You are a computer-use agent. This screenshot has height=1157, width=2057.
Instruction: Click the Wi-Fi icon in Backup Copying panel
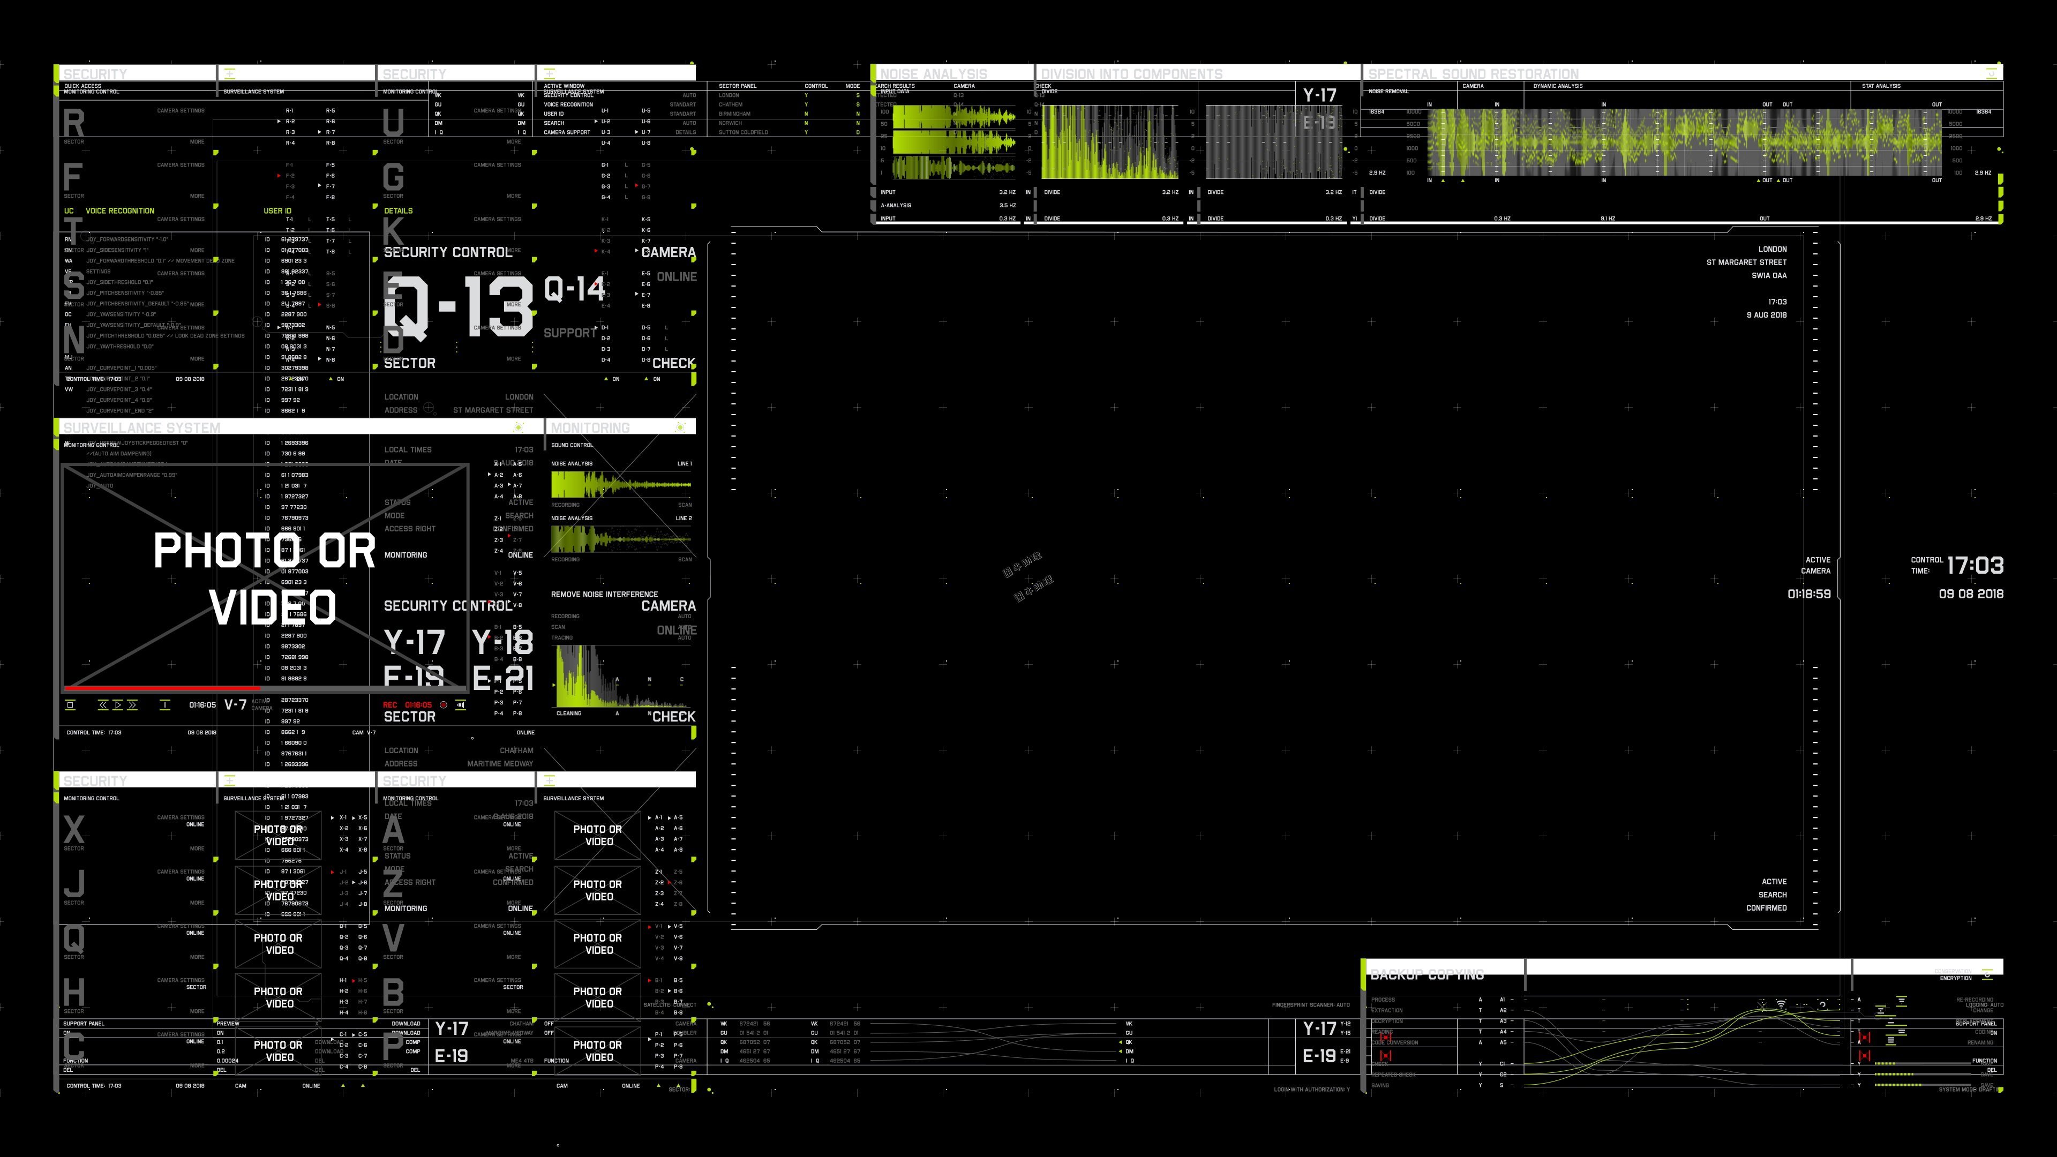tap(1782, 1004)
